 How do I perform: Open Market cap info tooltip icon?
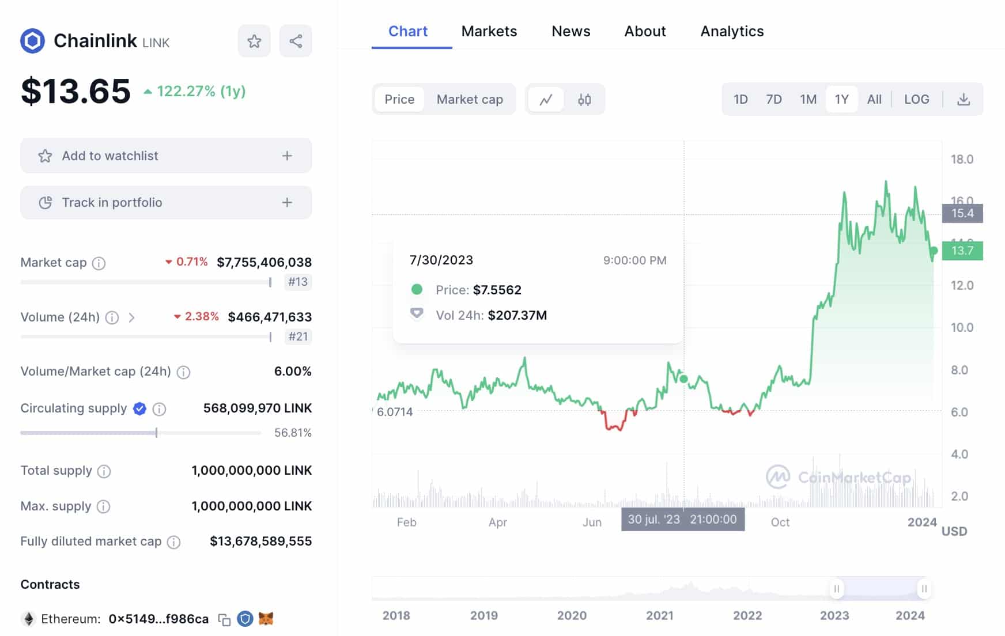coord(99,263)
